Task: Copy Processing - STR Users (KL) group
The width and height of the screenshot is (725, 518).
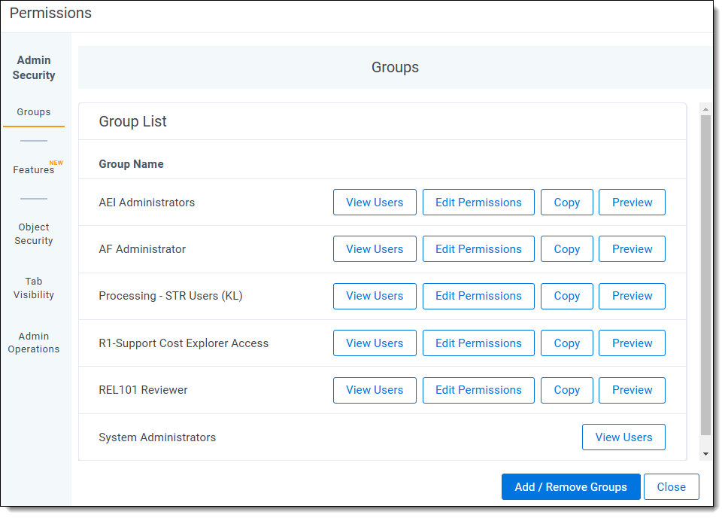Action: (x=567, y=296)
